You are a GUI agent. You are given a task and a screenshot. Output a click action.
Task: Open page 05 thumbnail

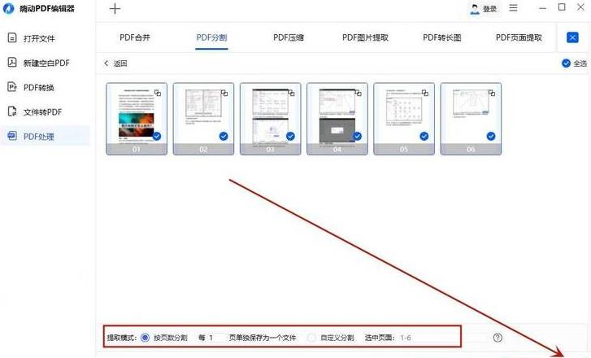click(404, 119)
